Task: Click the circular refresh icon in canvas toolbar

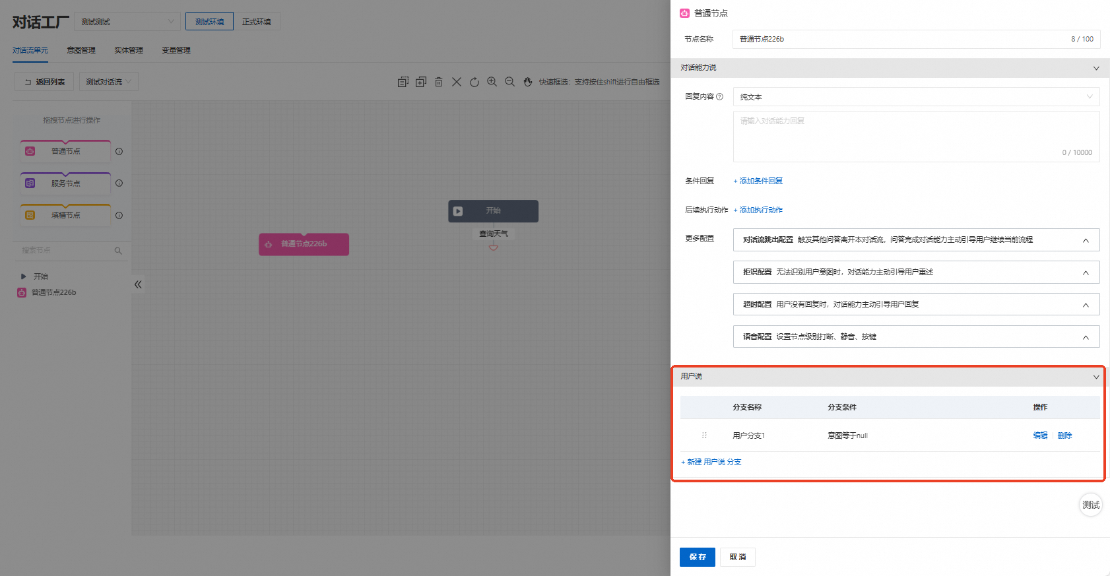Action: (x=474, y=82)
